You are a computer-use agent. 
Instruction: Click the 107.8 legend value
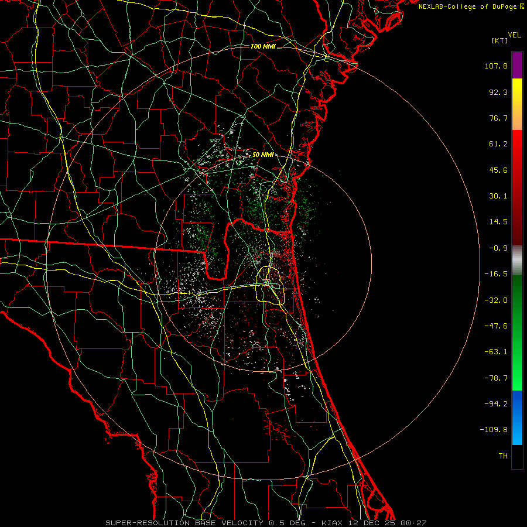pyautogui.click(x=496, y=66)
